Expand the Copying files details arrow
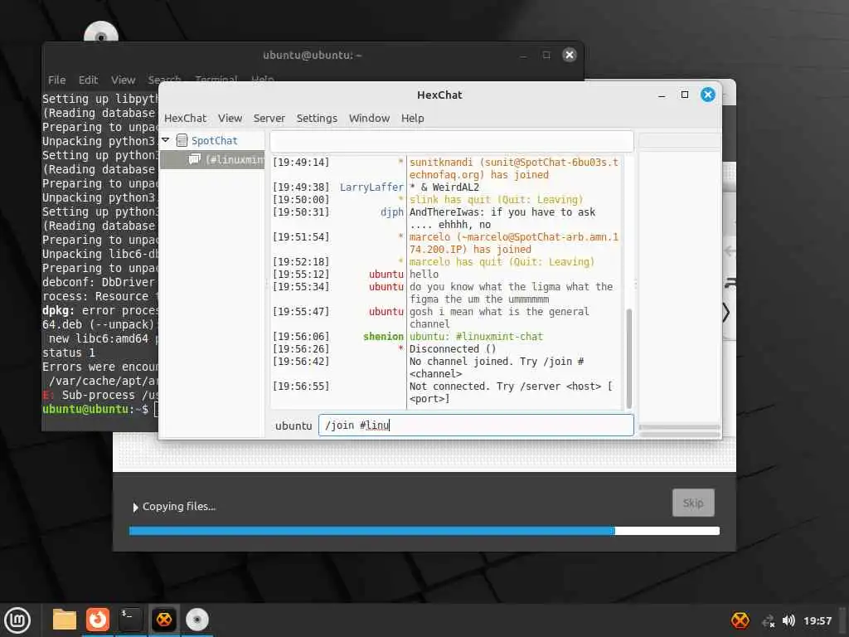 (x=135, y=507)
